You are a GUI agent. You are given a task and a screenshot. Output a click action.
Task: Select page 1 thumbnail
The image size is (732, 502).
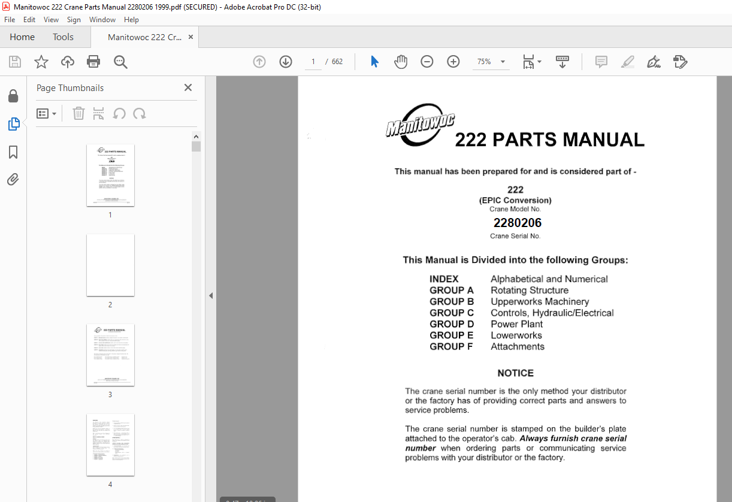[110, 176]
